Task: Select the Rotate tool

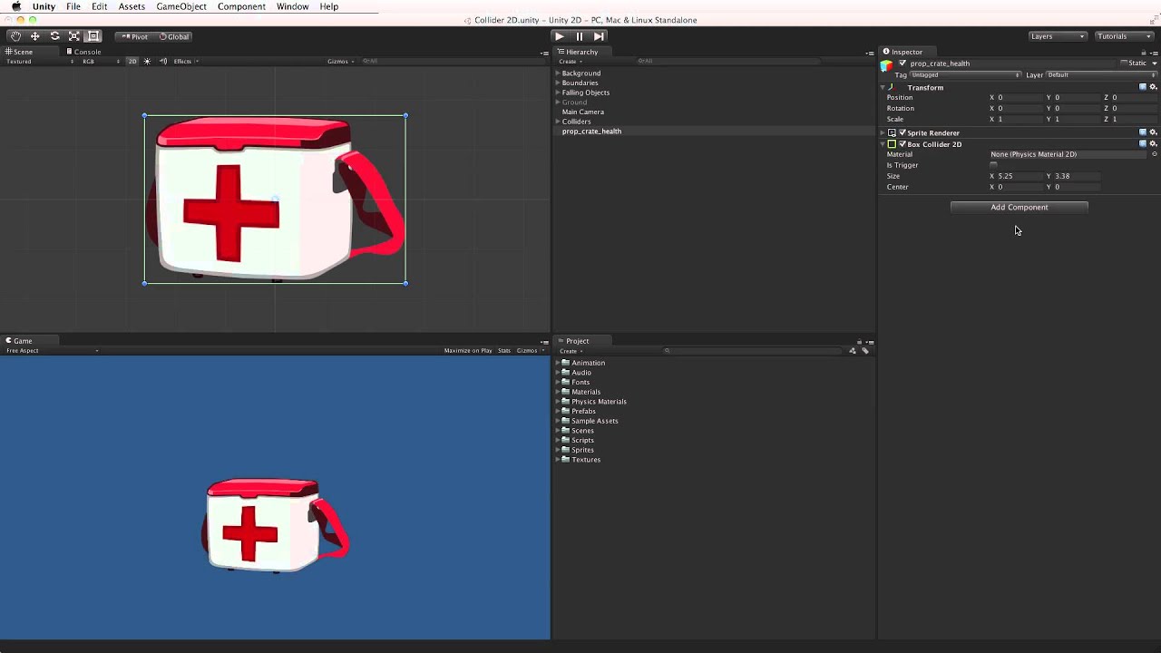Action: (x=54, y=36)
